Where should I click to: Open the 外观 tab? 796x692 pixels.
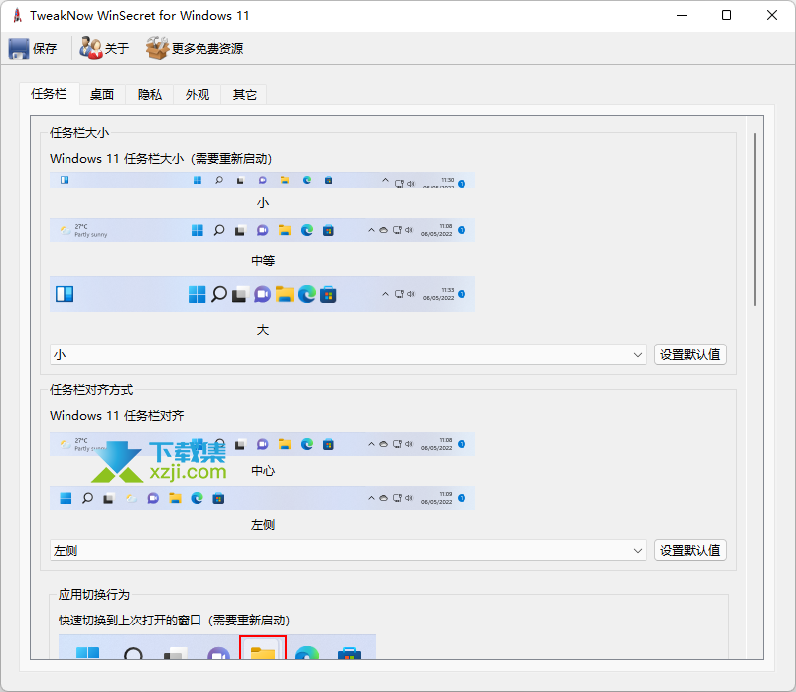point(197,95)
